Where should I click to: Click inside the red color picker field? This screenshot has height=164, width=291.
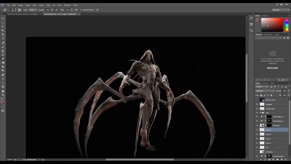click(272, 25)
